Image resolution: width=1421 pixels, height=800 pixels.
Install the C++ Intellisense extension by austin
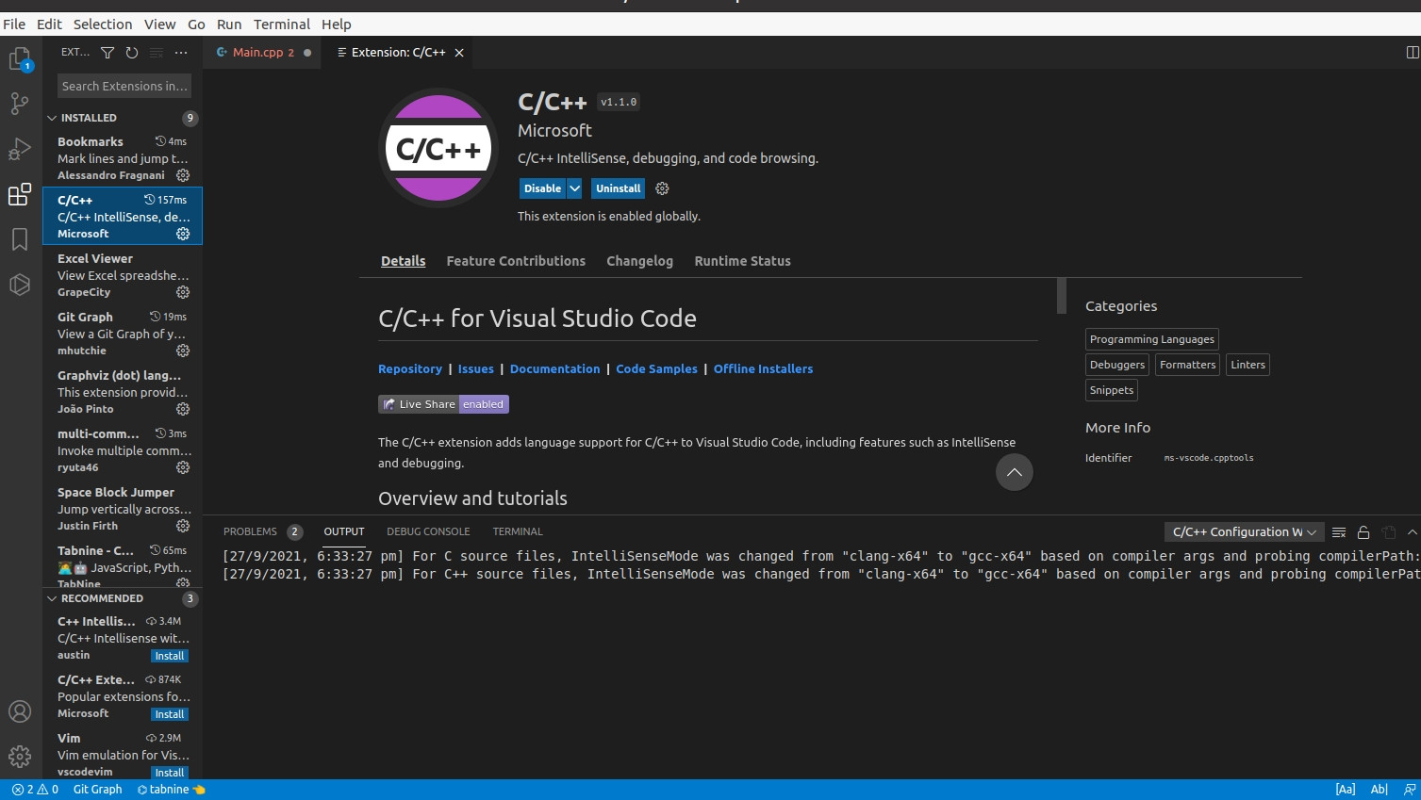(x=170, y=656)
